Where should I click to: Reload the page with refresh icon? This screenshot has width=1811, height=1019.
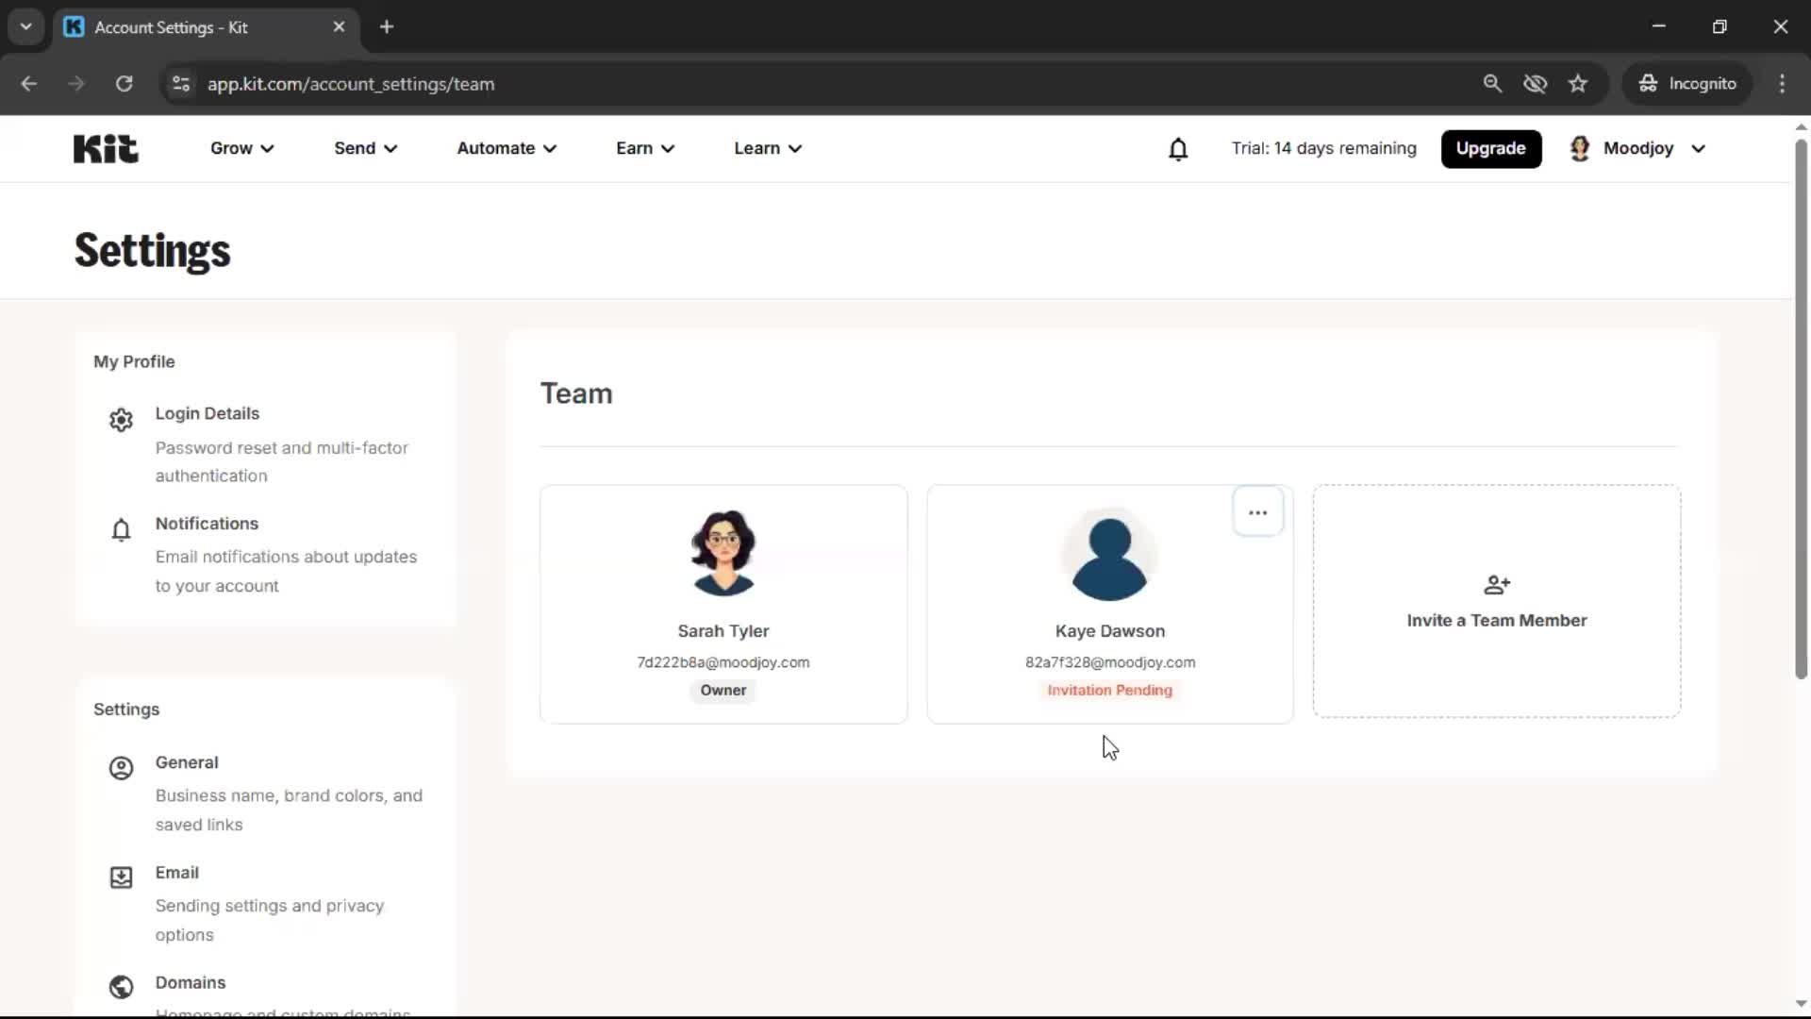tap(124, 84)
